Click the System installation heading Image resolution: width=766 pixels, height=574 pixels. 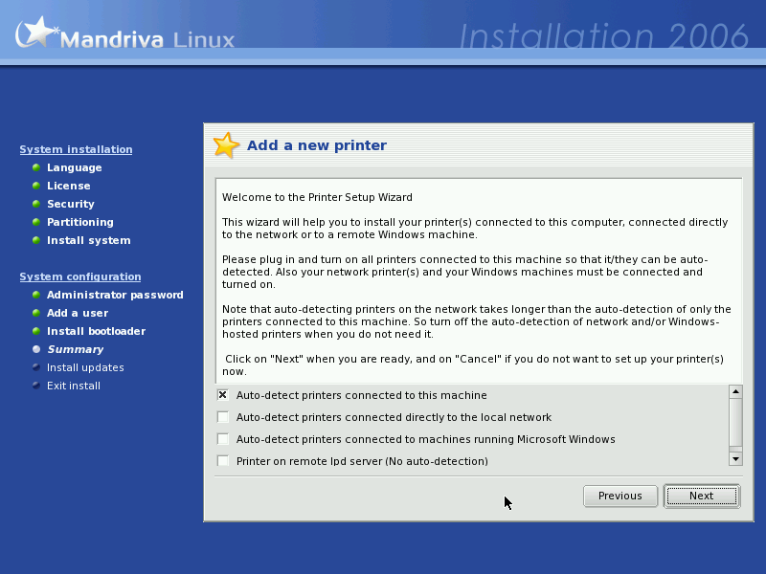point(76,149)
